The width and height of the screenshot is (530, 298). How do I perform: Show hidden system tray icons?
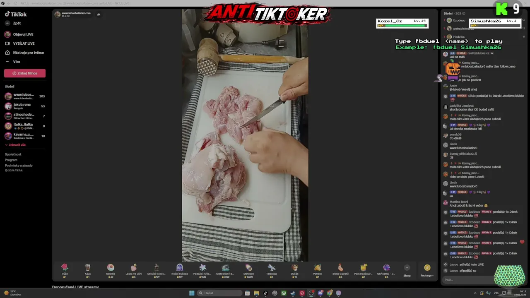[x=475, y=293]
